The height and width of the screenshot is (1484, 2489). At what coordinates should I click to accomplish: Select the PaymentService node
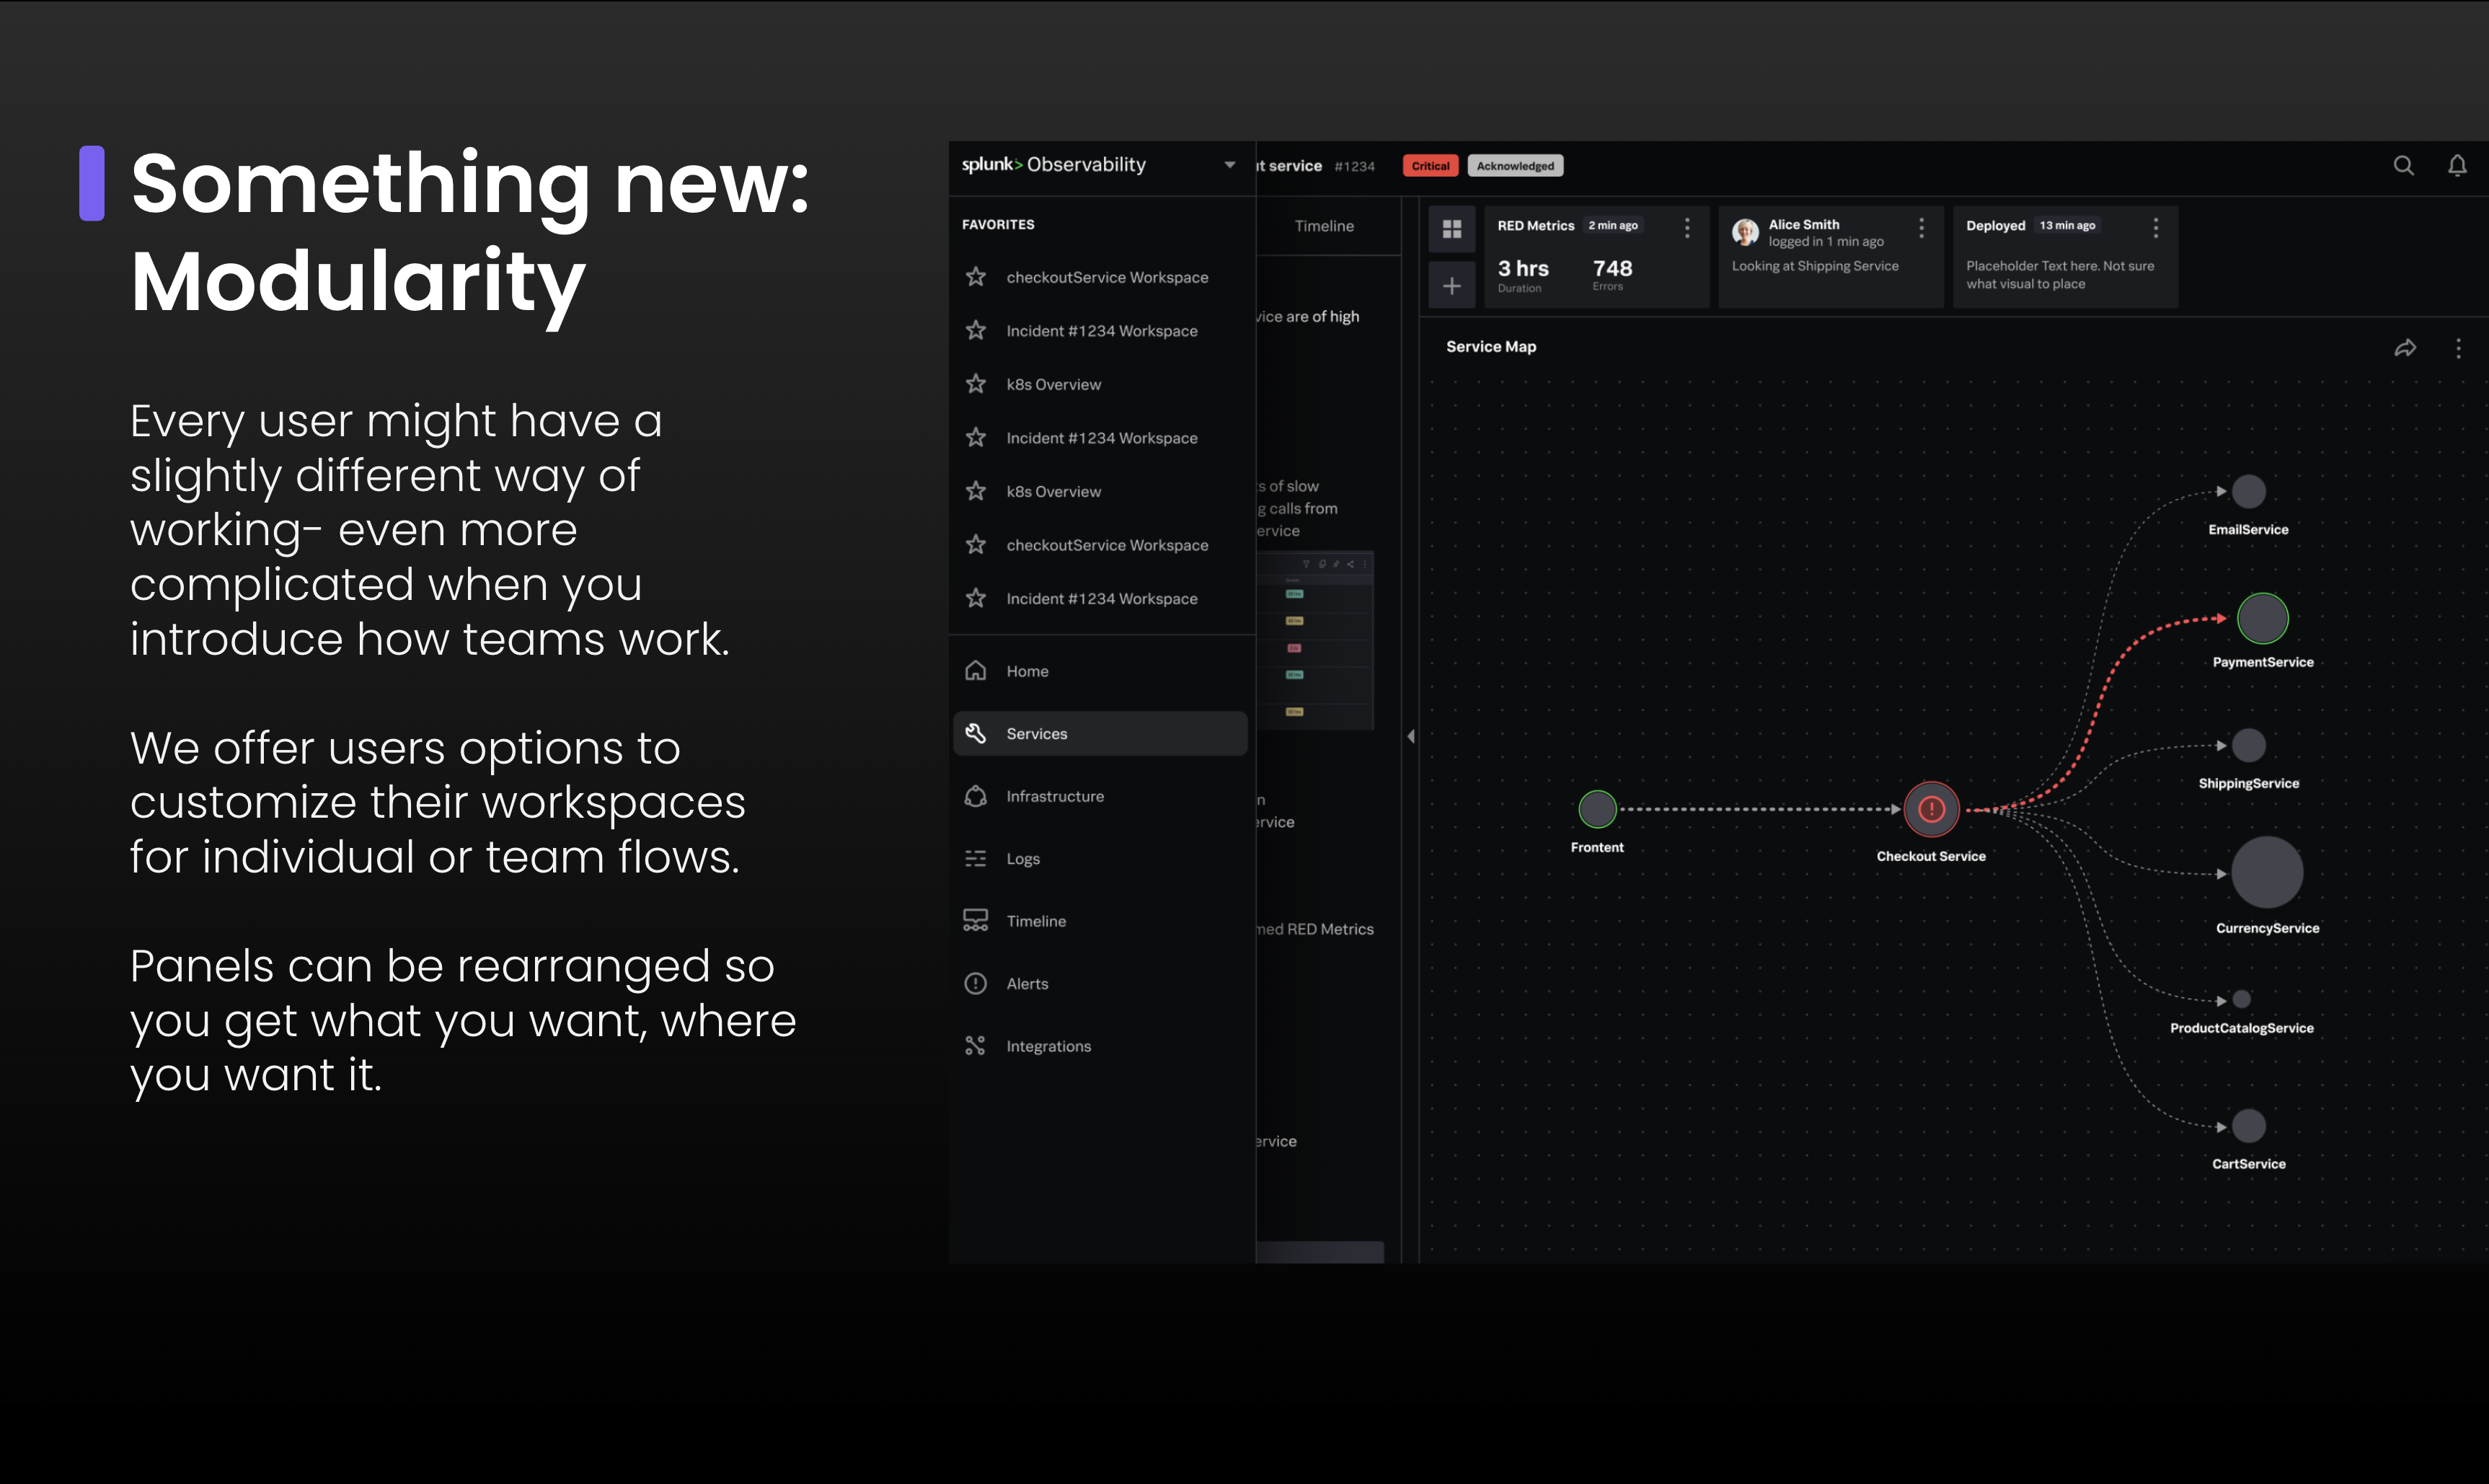(x=2262, y=618)
